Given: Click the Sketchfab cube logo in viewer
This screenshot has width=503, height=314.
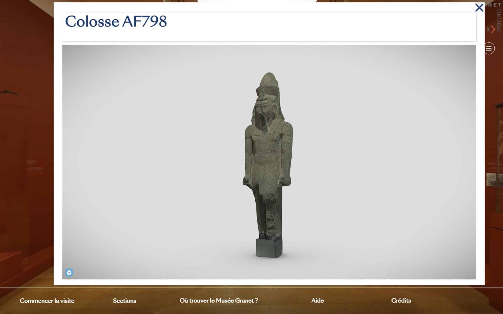Looking at the screenshot, I should (x=69, y=273).
